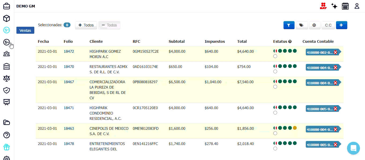Click the blue plus add button
365x160 pixels.
[x=341, y=25]
